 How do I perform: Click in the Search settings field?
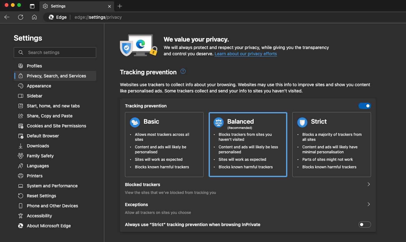click(55, 52)
